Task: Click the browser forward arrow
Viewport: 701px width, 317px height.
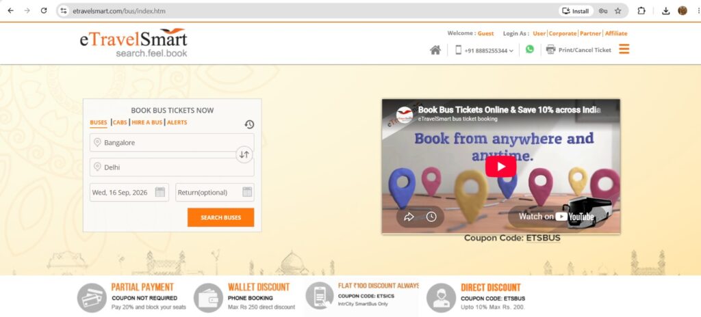Action: pos(27,11)
